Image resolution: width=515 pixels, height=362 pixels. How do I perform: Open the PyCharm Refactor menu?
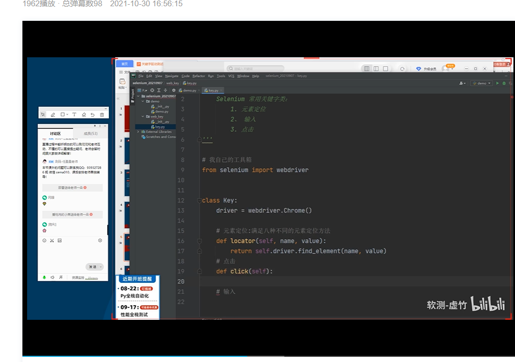pos(199,76)
